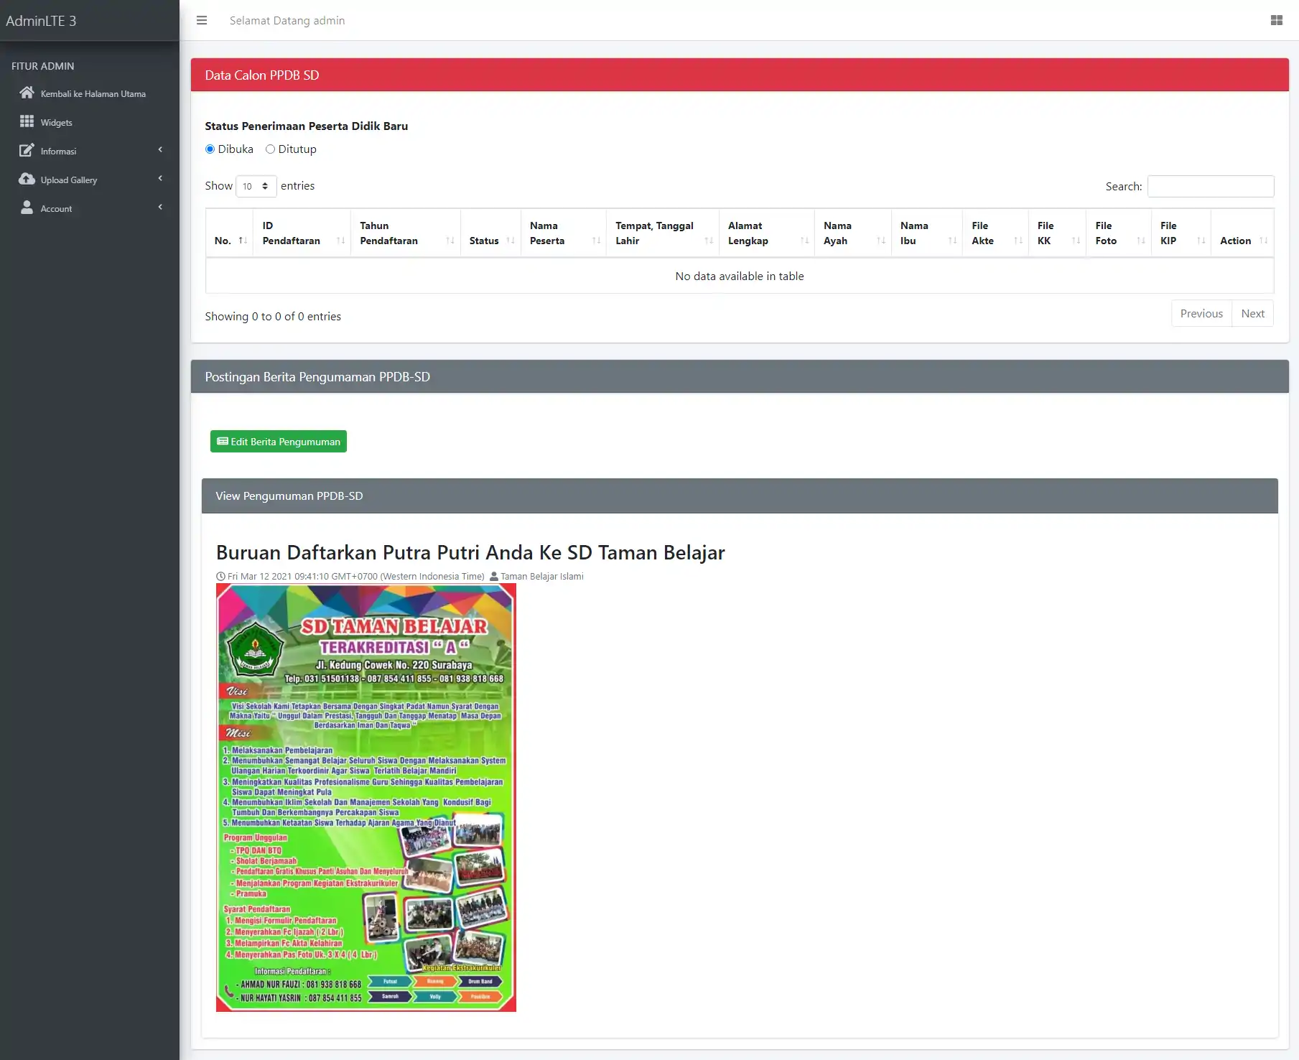This screenshot has width=1299, height=1060.
Task: Click the Taman Belajar Islami author text
Action: coord(542,576)
